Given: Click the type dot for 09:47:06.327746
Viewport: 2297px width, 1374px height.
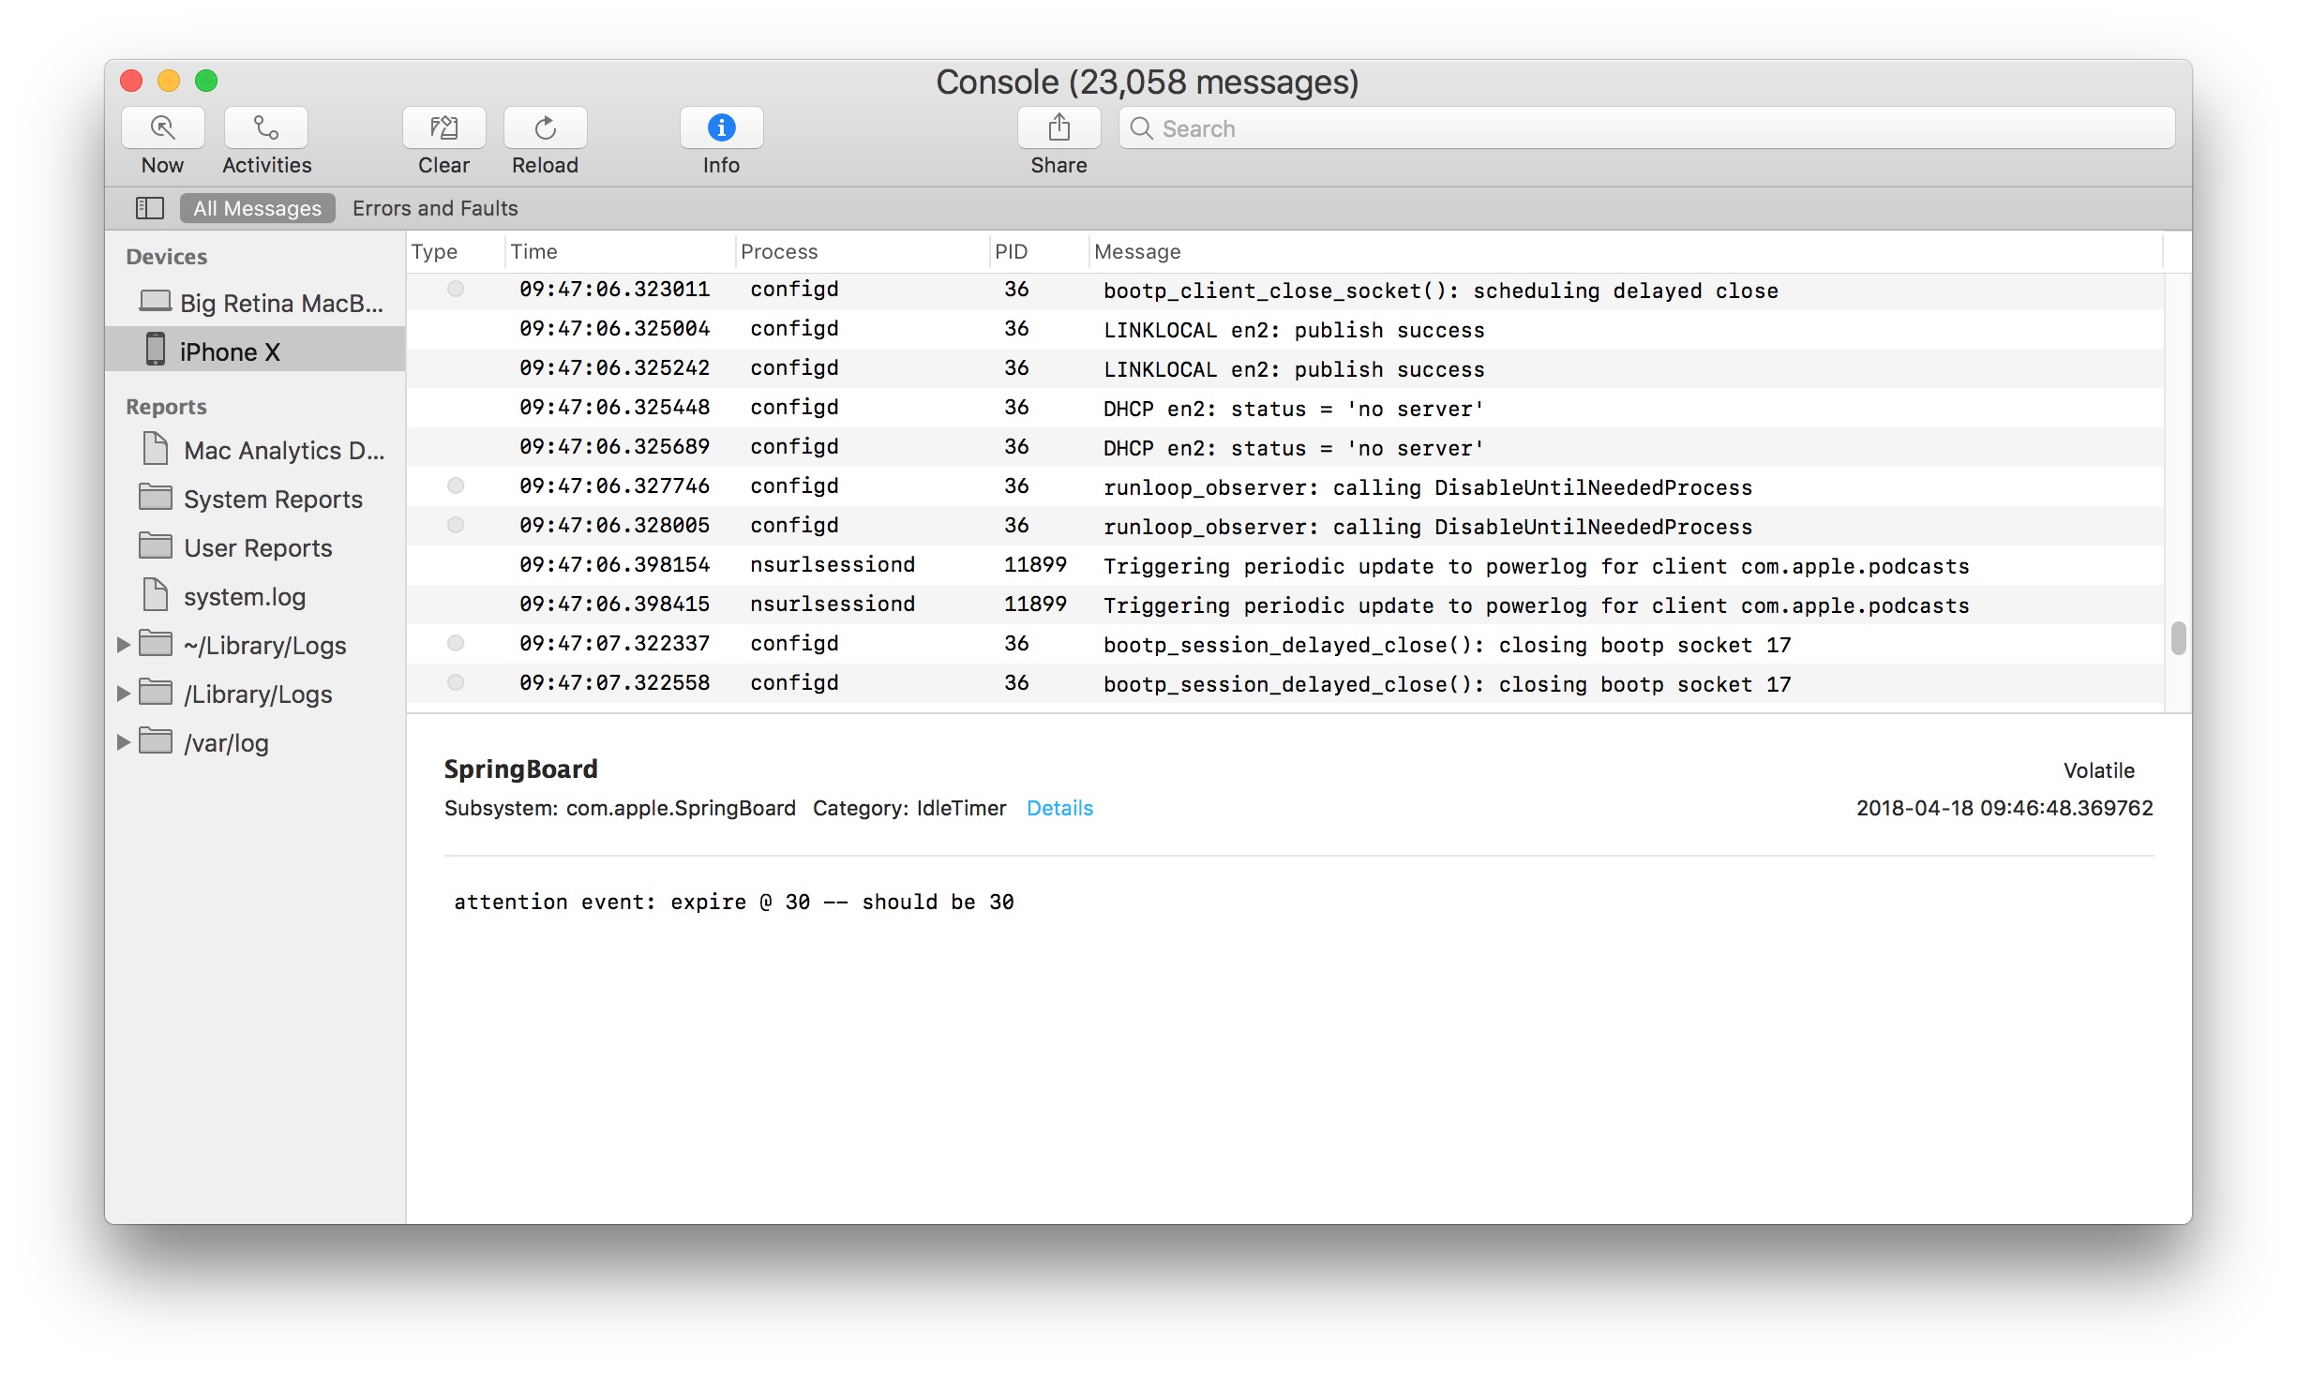Looking at the screenshot, I should 456,485.
